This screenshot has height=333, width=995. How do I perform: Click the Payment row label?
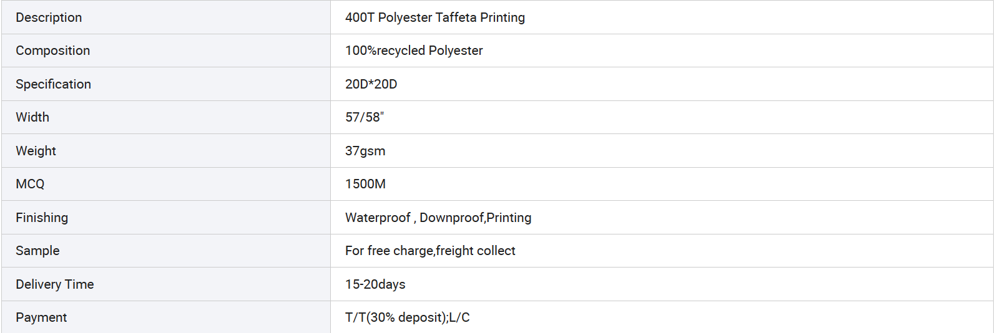(x=41, y=317)
